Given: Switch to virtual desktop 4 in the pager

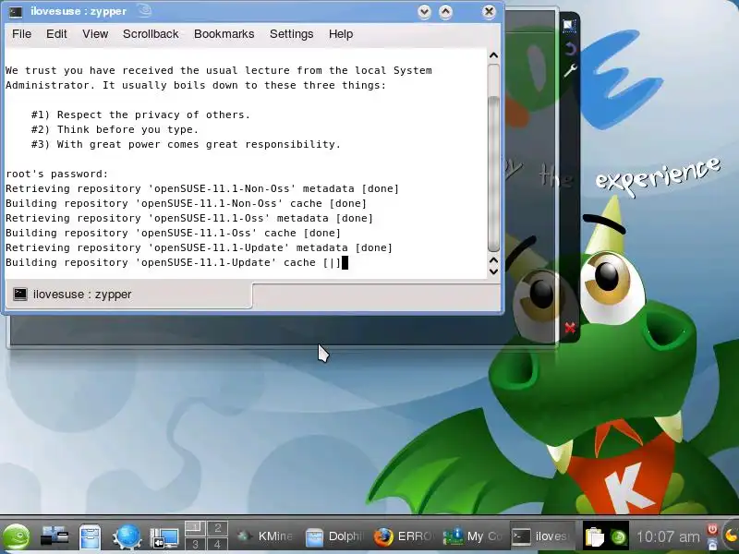Looking at the screenshot, I should (x=218, y=544).
